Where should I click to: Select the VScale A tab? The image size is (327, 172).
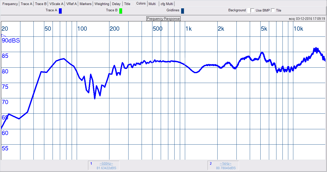tap(56, 4)
